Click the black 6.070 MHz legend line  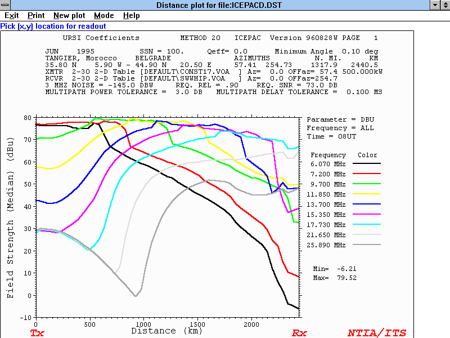tap(366, 163)
